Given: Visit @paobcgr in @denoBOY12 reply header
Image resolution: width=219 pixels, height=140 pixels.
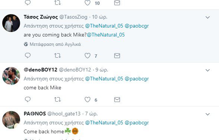Looking at the screenshot, I should pyautogui.click(x=137, y=79).
